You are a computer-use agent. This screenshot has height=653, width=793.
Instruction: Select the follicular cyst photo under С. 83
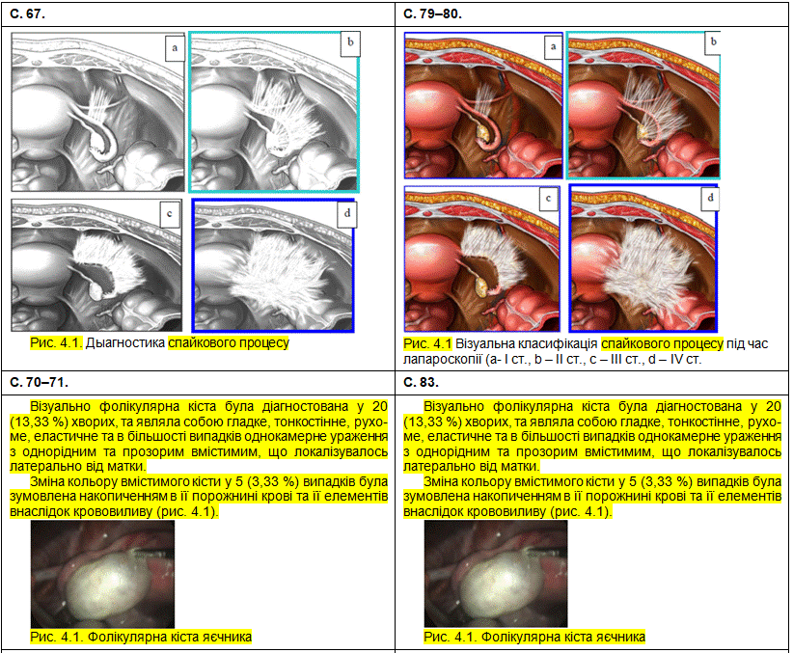(x=496, y=573)
